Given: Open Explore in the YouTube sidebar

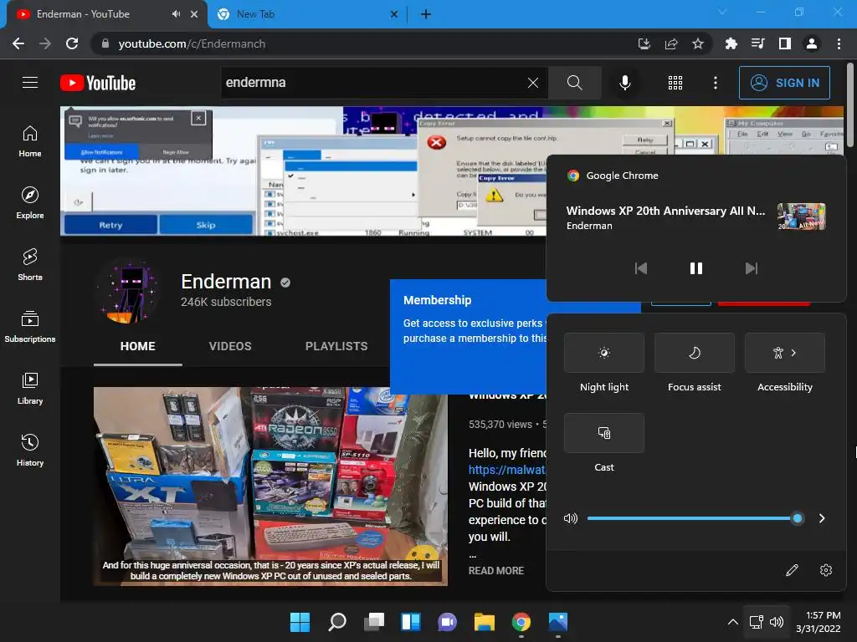Looking at the screenshot, I should tap(30, 203).
